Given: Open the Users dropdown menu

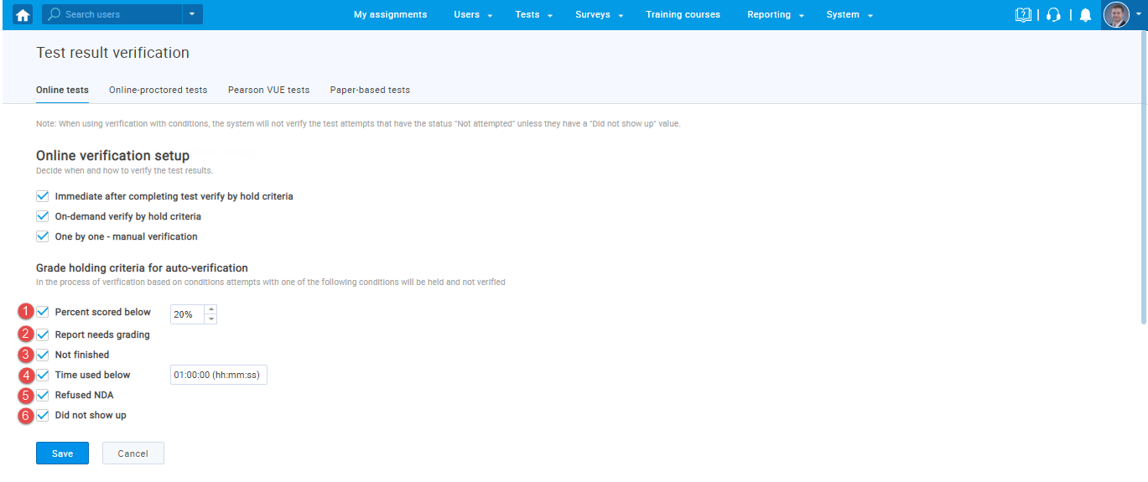Looking at the screenshot, I should coord(473,14).
